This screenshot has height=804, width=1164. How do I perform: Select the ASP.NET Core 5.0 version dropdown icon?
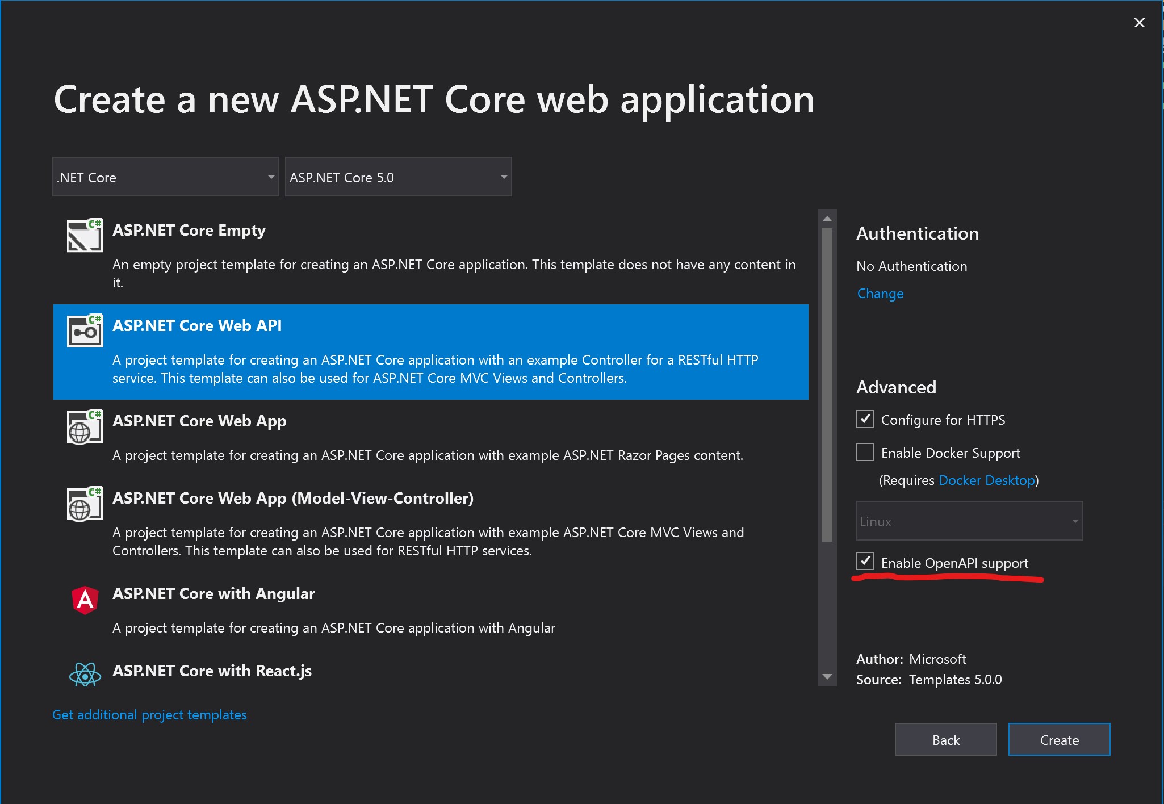[x=504, y=177]
